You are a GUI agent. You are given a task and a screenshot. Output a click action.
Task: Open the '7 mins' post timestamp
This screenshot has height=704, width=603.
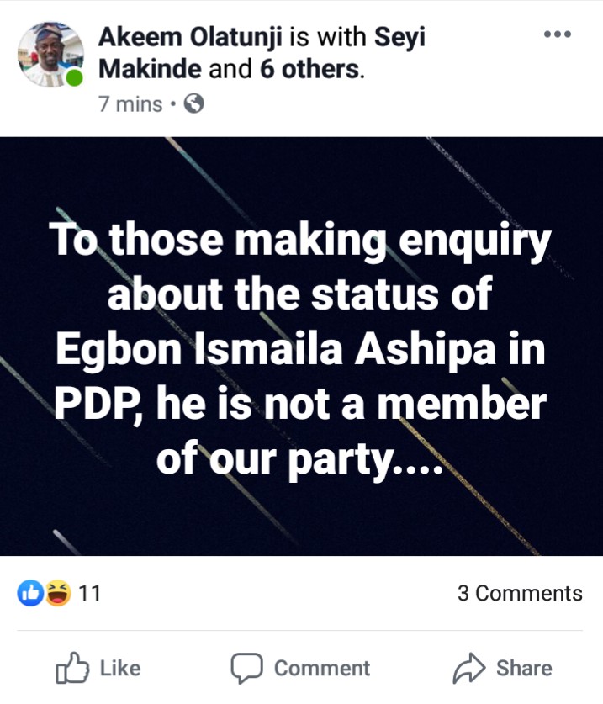click(x=130, y=104)
